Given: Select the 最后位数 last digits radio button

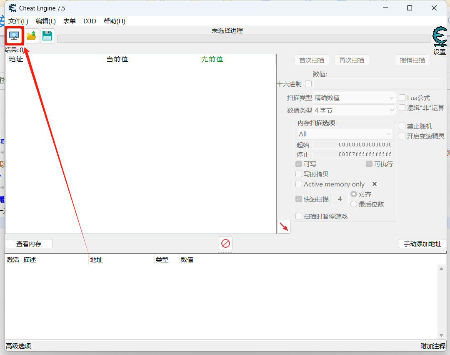Looking at the screenshot, I should 354,204.
